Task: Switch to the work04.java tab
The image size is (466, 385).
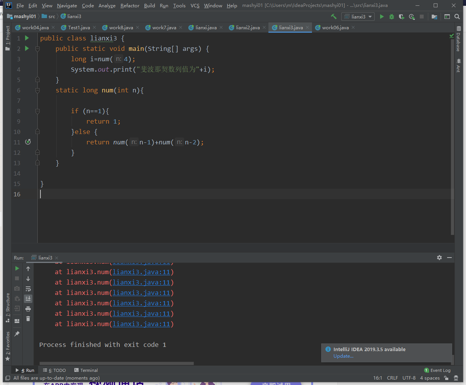Action: (35, 27)
